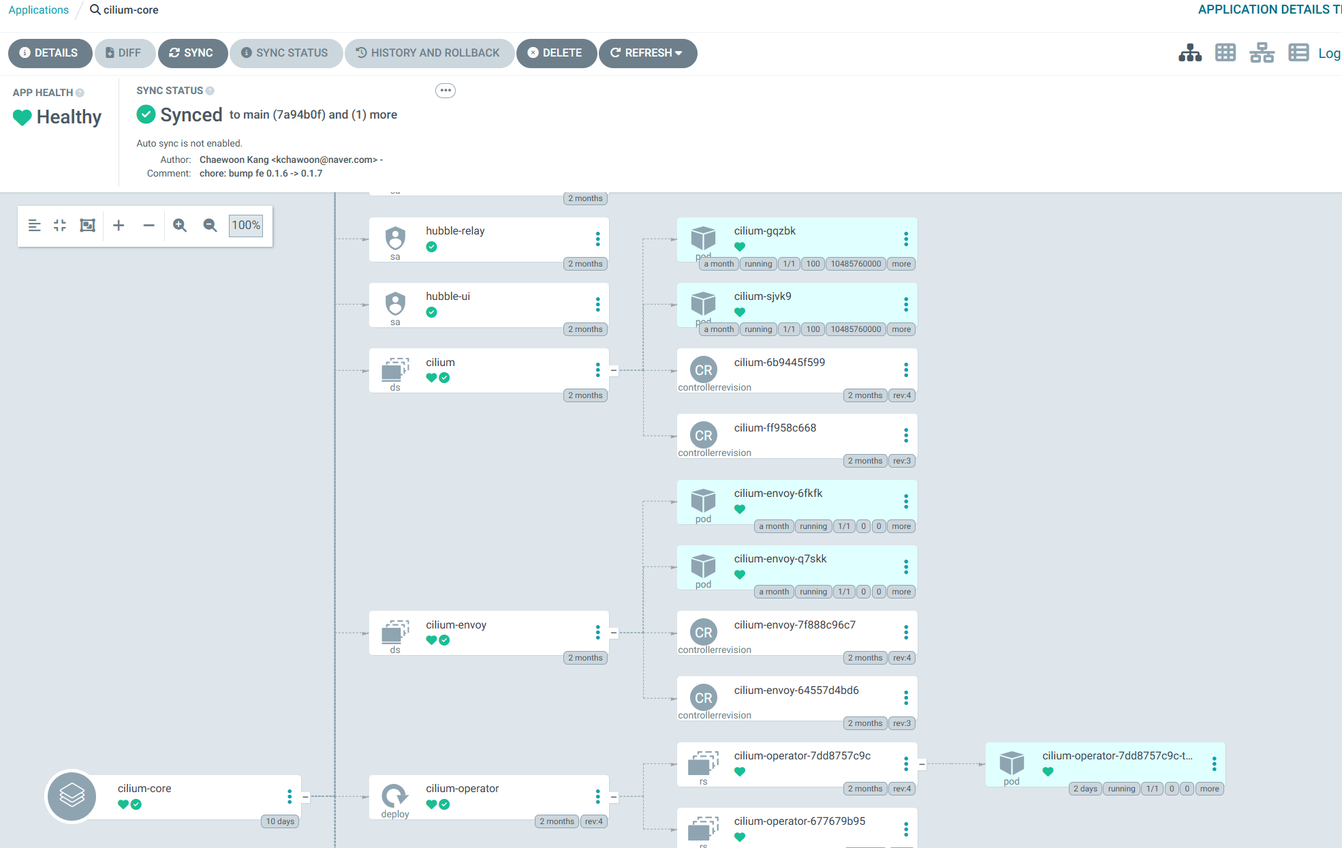Click the pod icon on cilium-gqzbk node
This screenshot has height=848, width=1342.
click(x=703, y=239)
